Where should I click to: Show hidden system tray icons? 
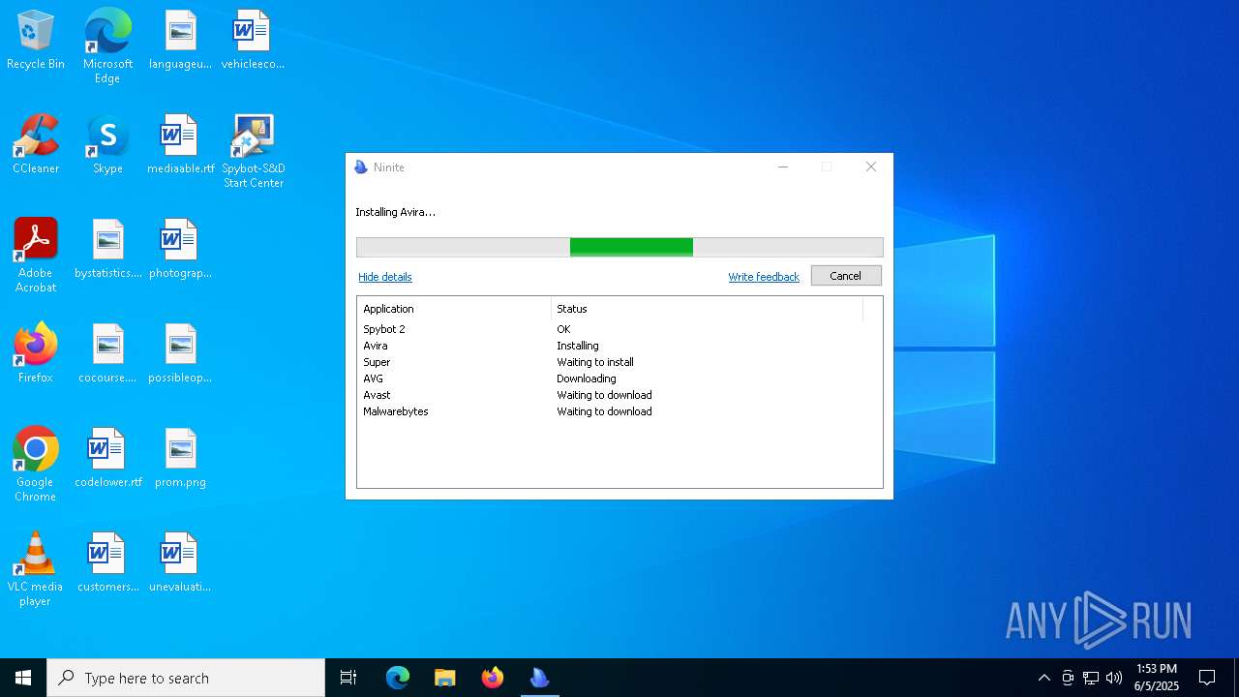[1043, 678]
